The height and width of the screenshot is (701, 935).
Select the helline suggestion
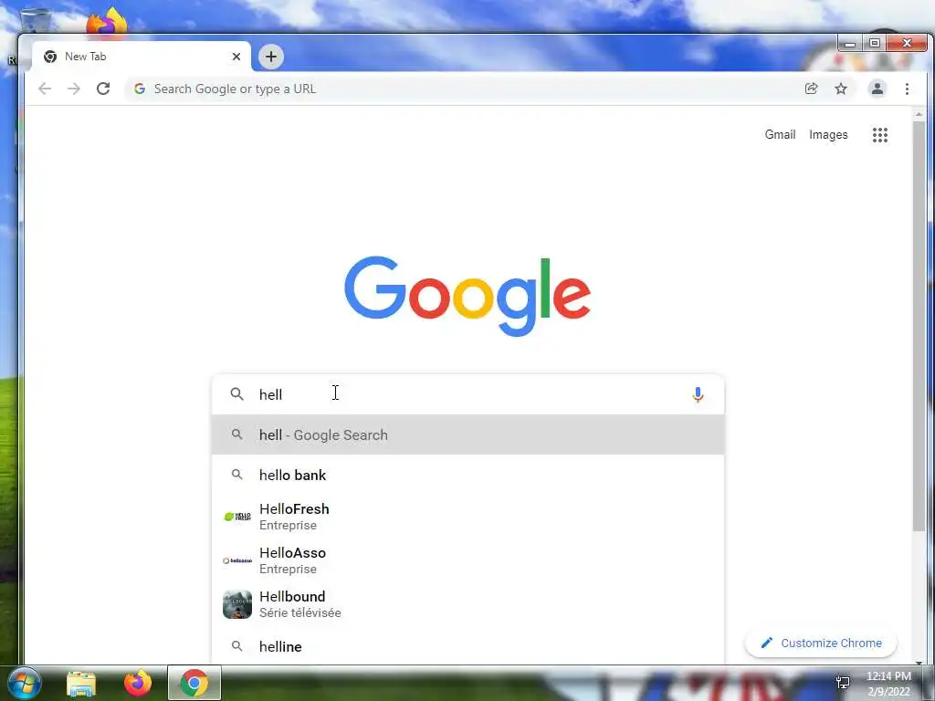[x=468, y=646]
